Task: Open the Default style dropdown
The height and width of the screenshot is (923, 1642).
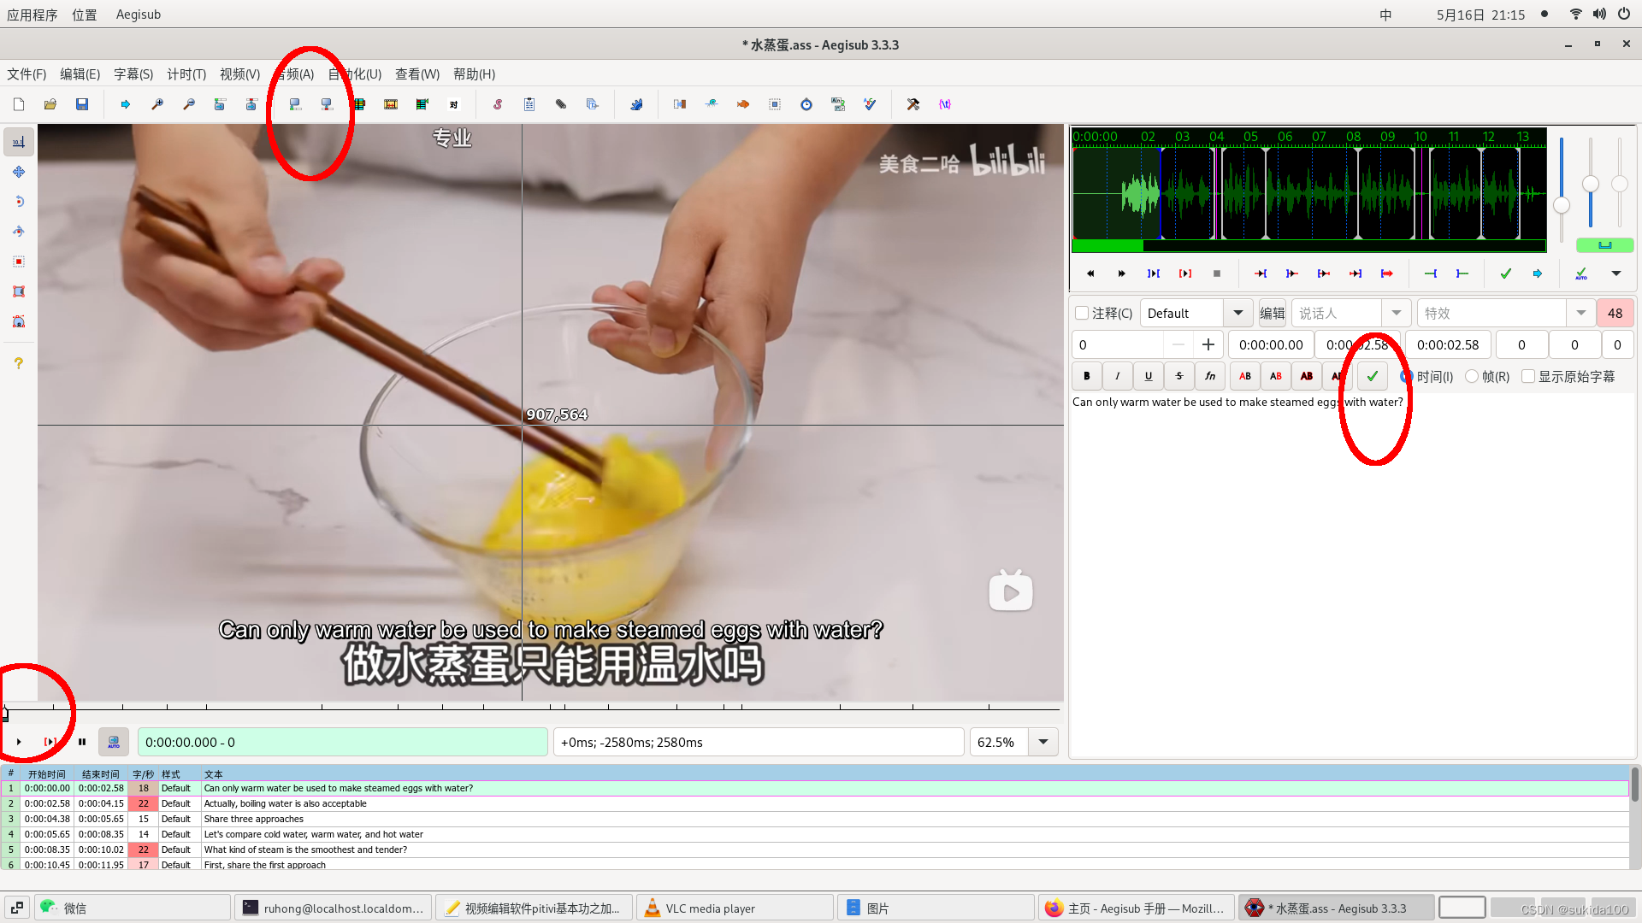Action: click(1237, 314)
